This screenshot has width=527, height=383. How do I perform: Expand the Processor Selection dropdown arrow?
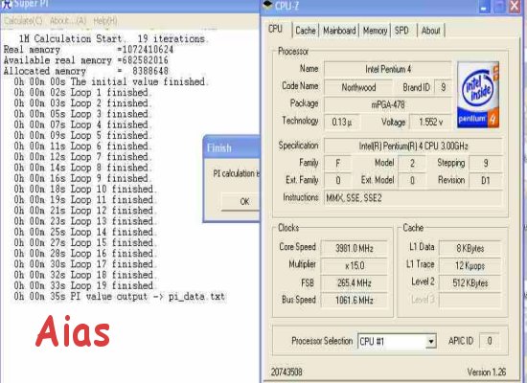point(430,342)
